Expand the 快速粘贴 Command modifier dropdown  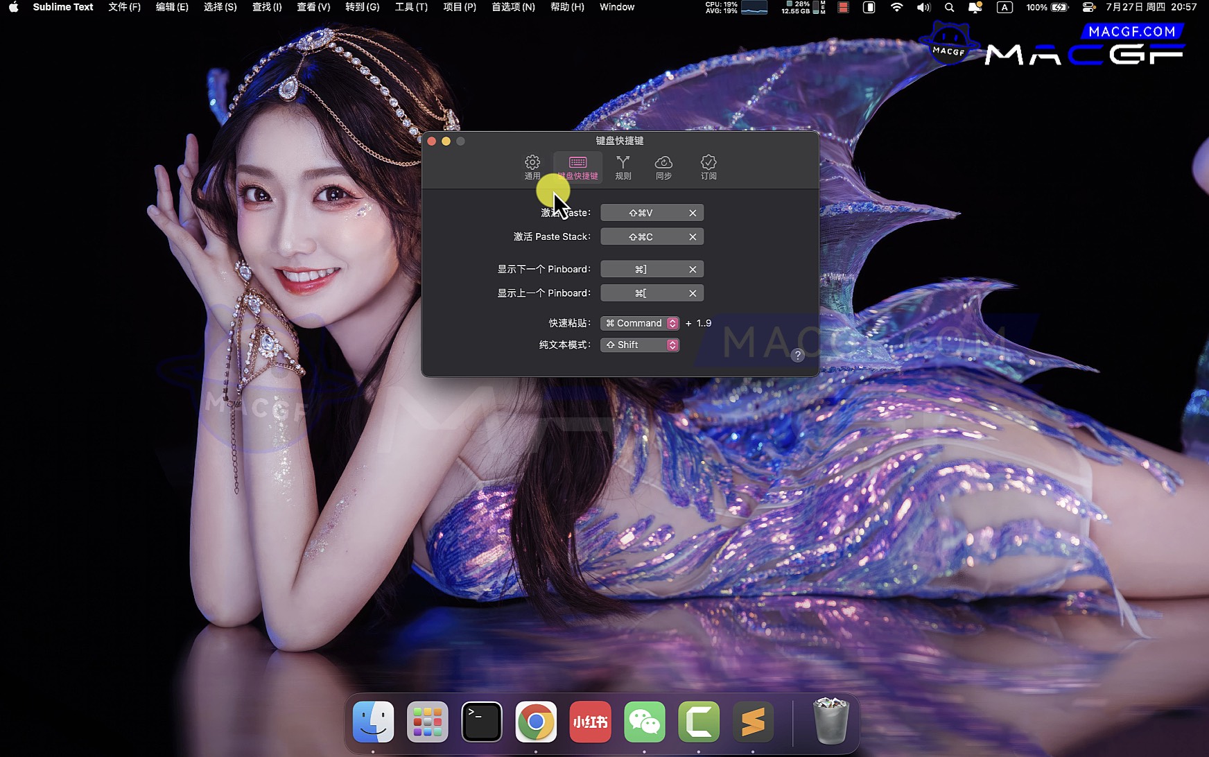point(641,323)
